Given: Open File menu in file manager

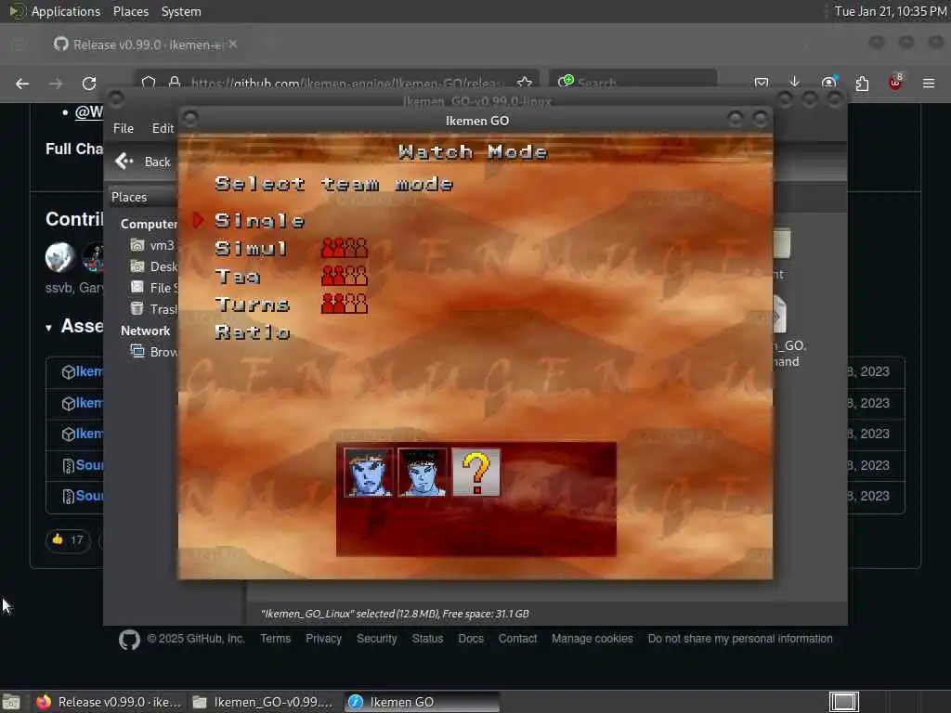Looking at the screenshot, I should point(124,128).
